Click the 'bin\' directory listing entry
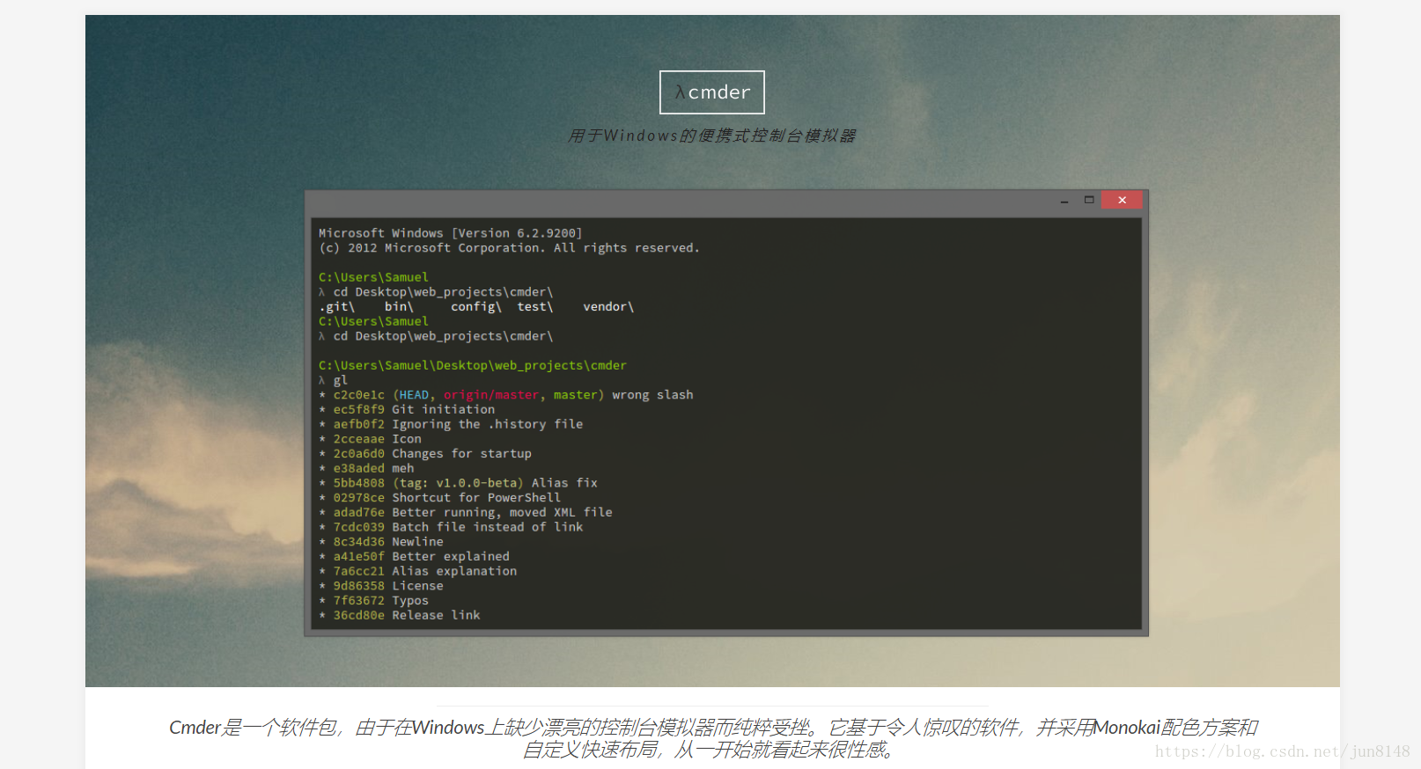The width and height of the screenshot is (1421, 769). [399, 307]
